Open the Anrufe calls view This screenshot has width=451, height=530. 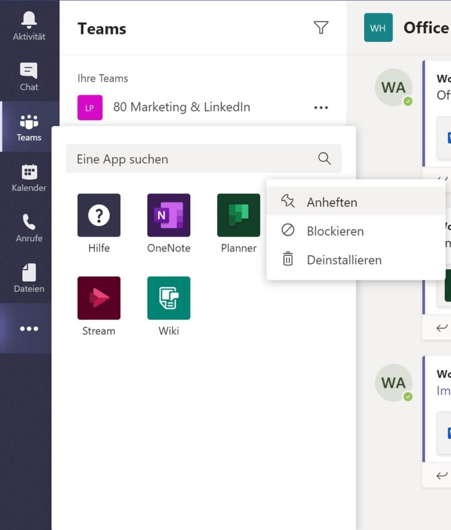[x=29, y=228]
